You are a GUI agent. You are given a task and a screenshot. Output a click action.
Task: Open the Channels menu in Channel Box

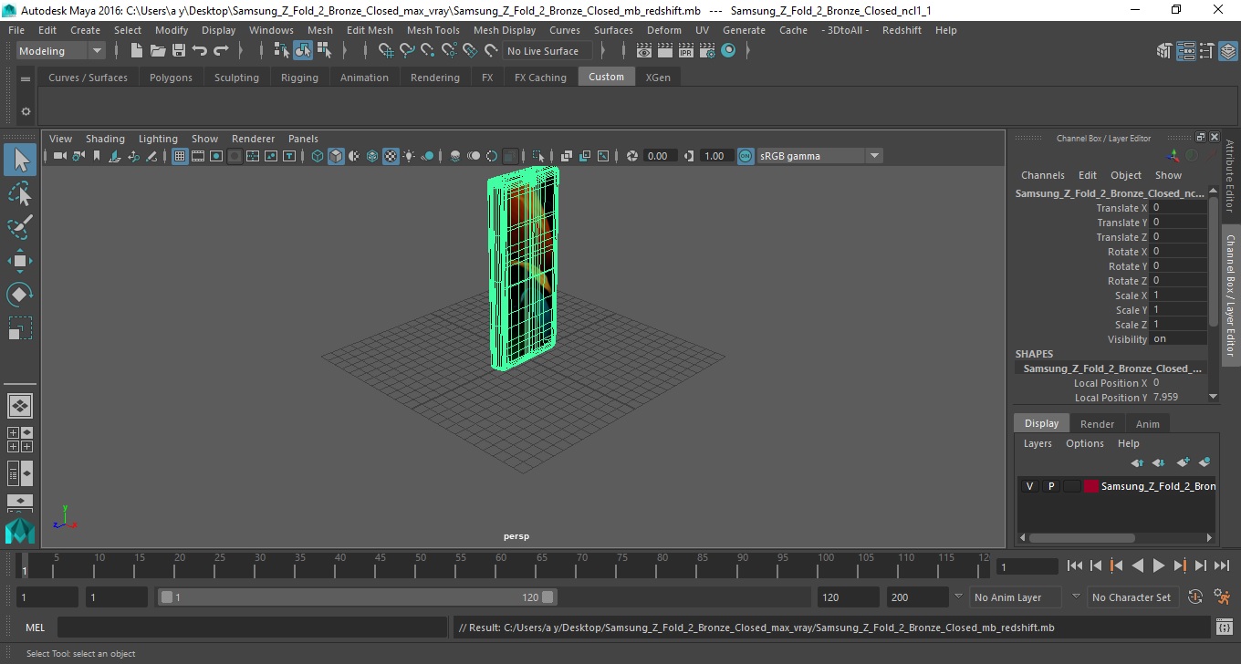[1043, 175]
